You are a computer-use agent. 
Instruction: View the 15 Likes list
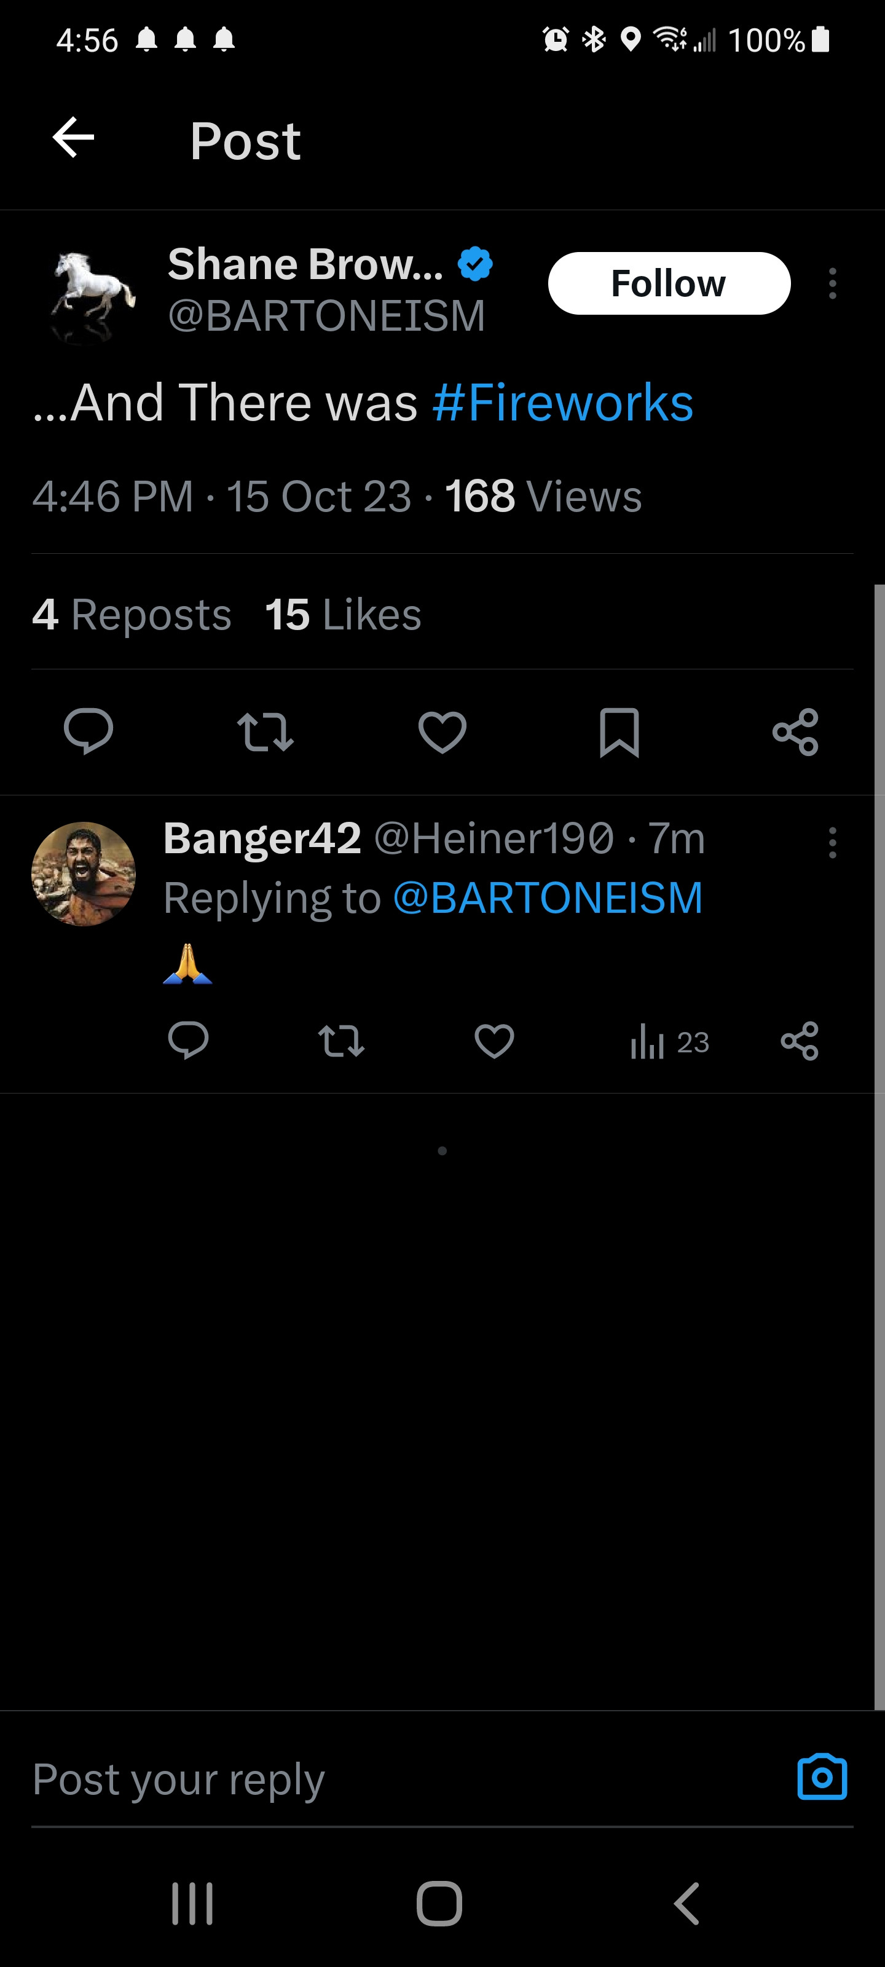point(343,615)
